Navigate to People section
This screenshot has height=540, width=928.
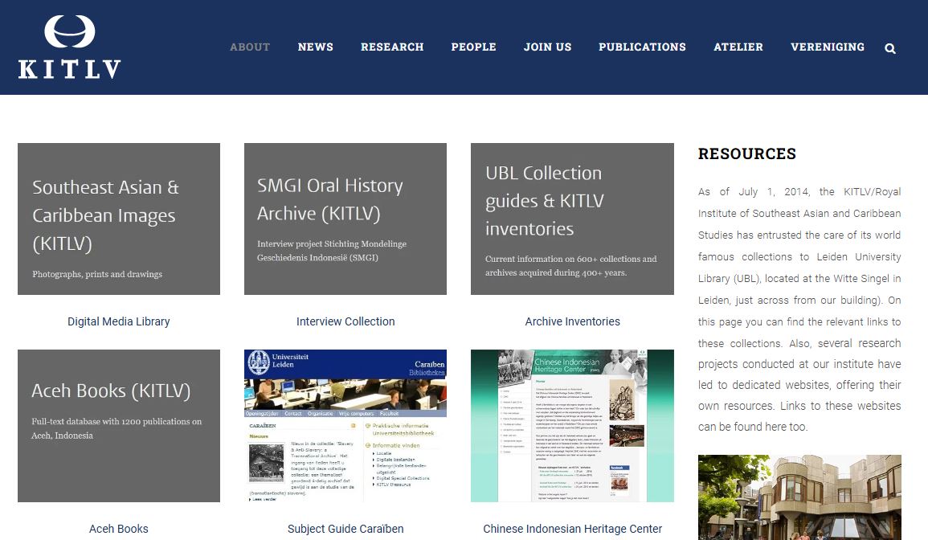coord(473,47)
